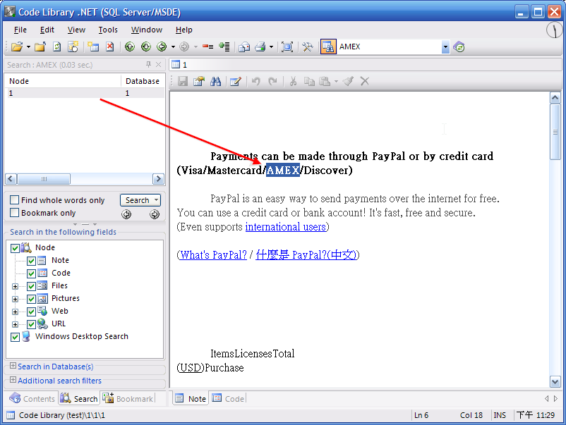Viewport: 566px width, 425px height.
Task: Go to next search match arrow button
Action: (155, 214)
